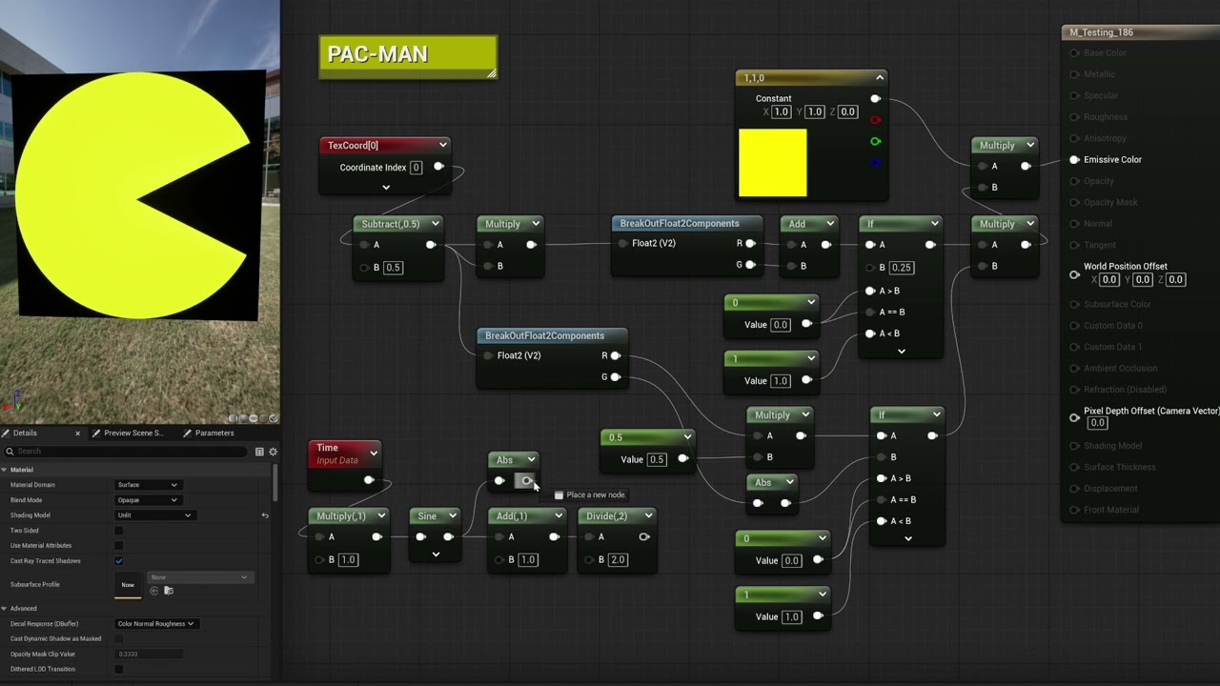Edit the Subtract node B value 0.5
1220x686 pixels.
pos(393,268)
